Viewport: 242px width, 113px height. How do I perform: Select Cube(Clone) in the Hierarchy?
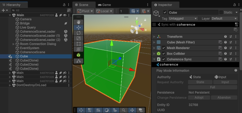coord(29,60)
